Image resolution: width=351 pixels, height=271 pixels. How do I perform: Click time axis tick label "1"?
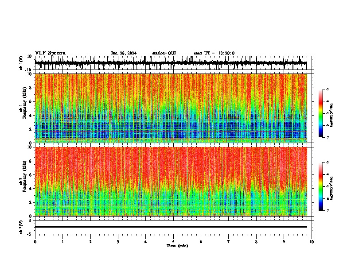62,242
